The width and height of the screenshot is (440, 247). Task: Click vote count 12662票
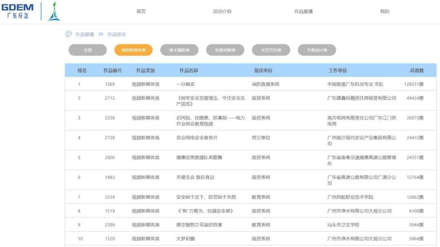[x=415, y=197]
